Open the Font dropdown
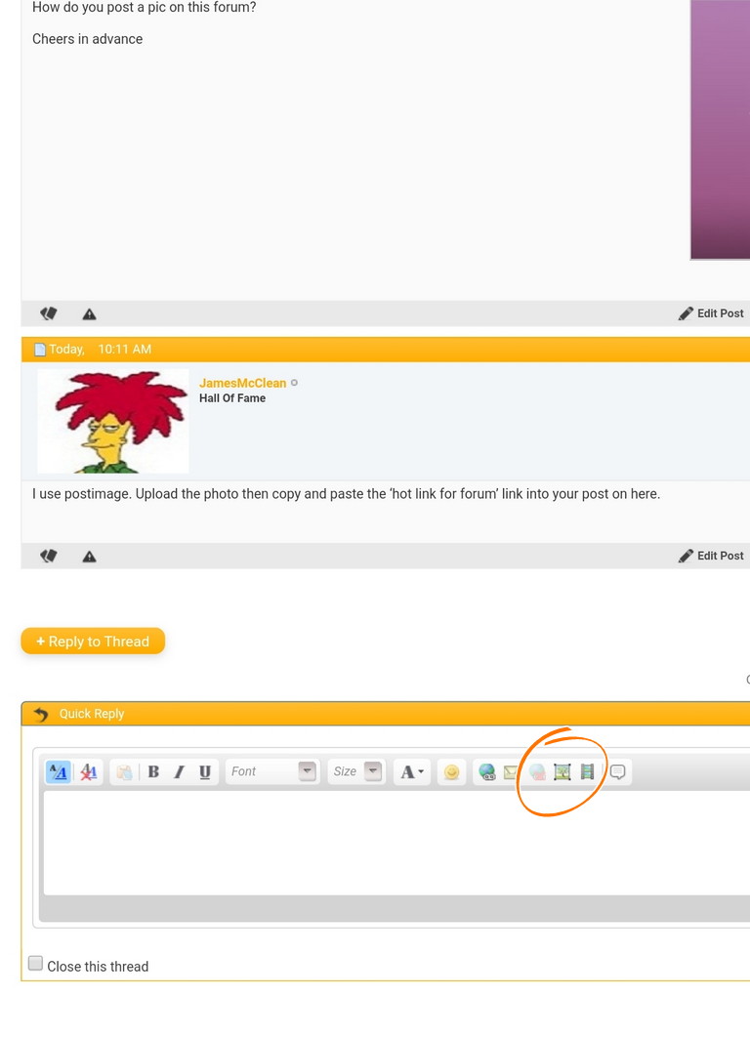The width and height of the screenshot is (750, 1037). (272, 771)
